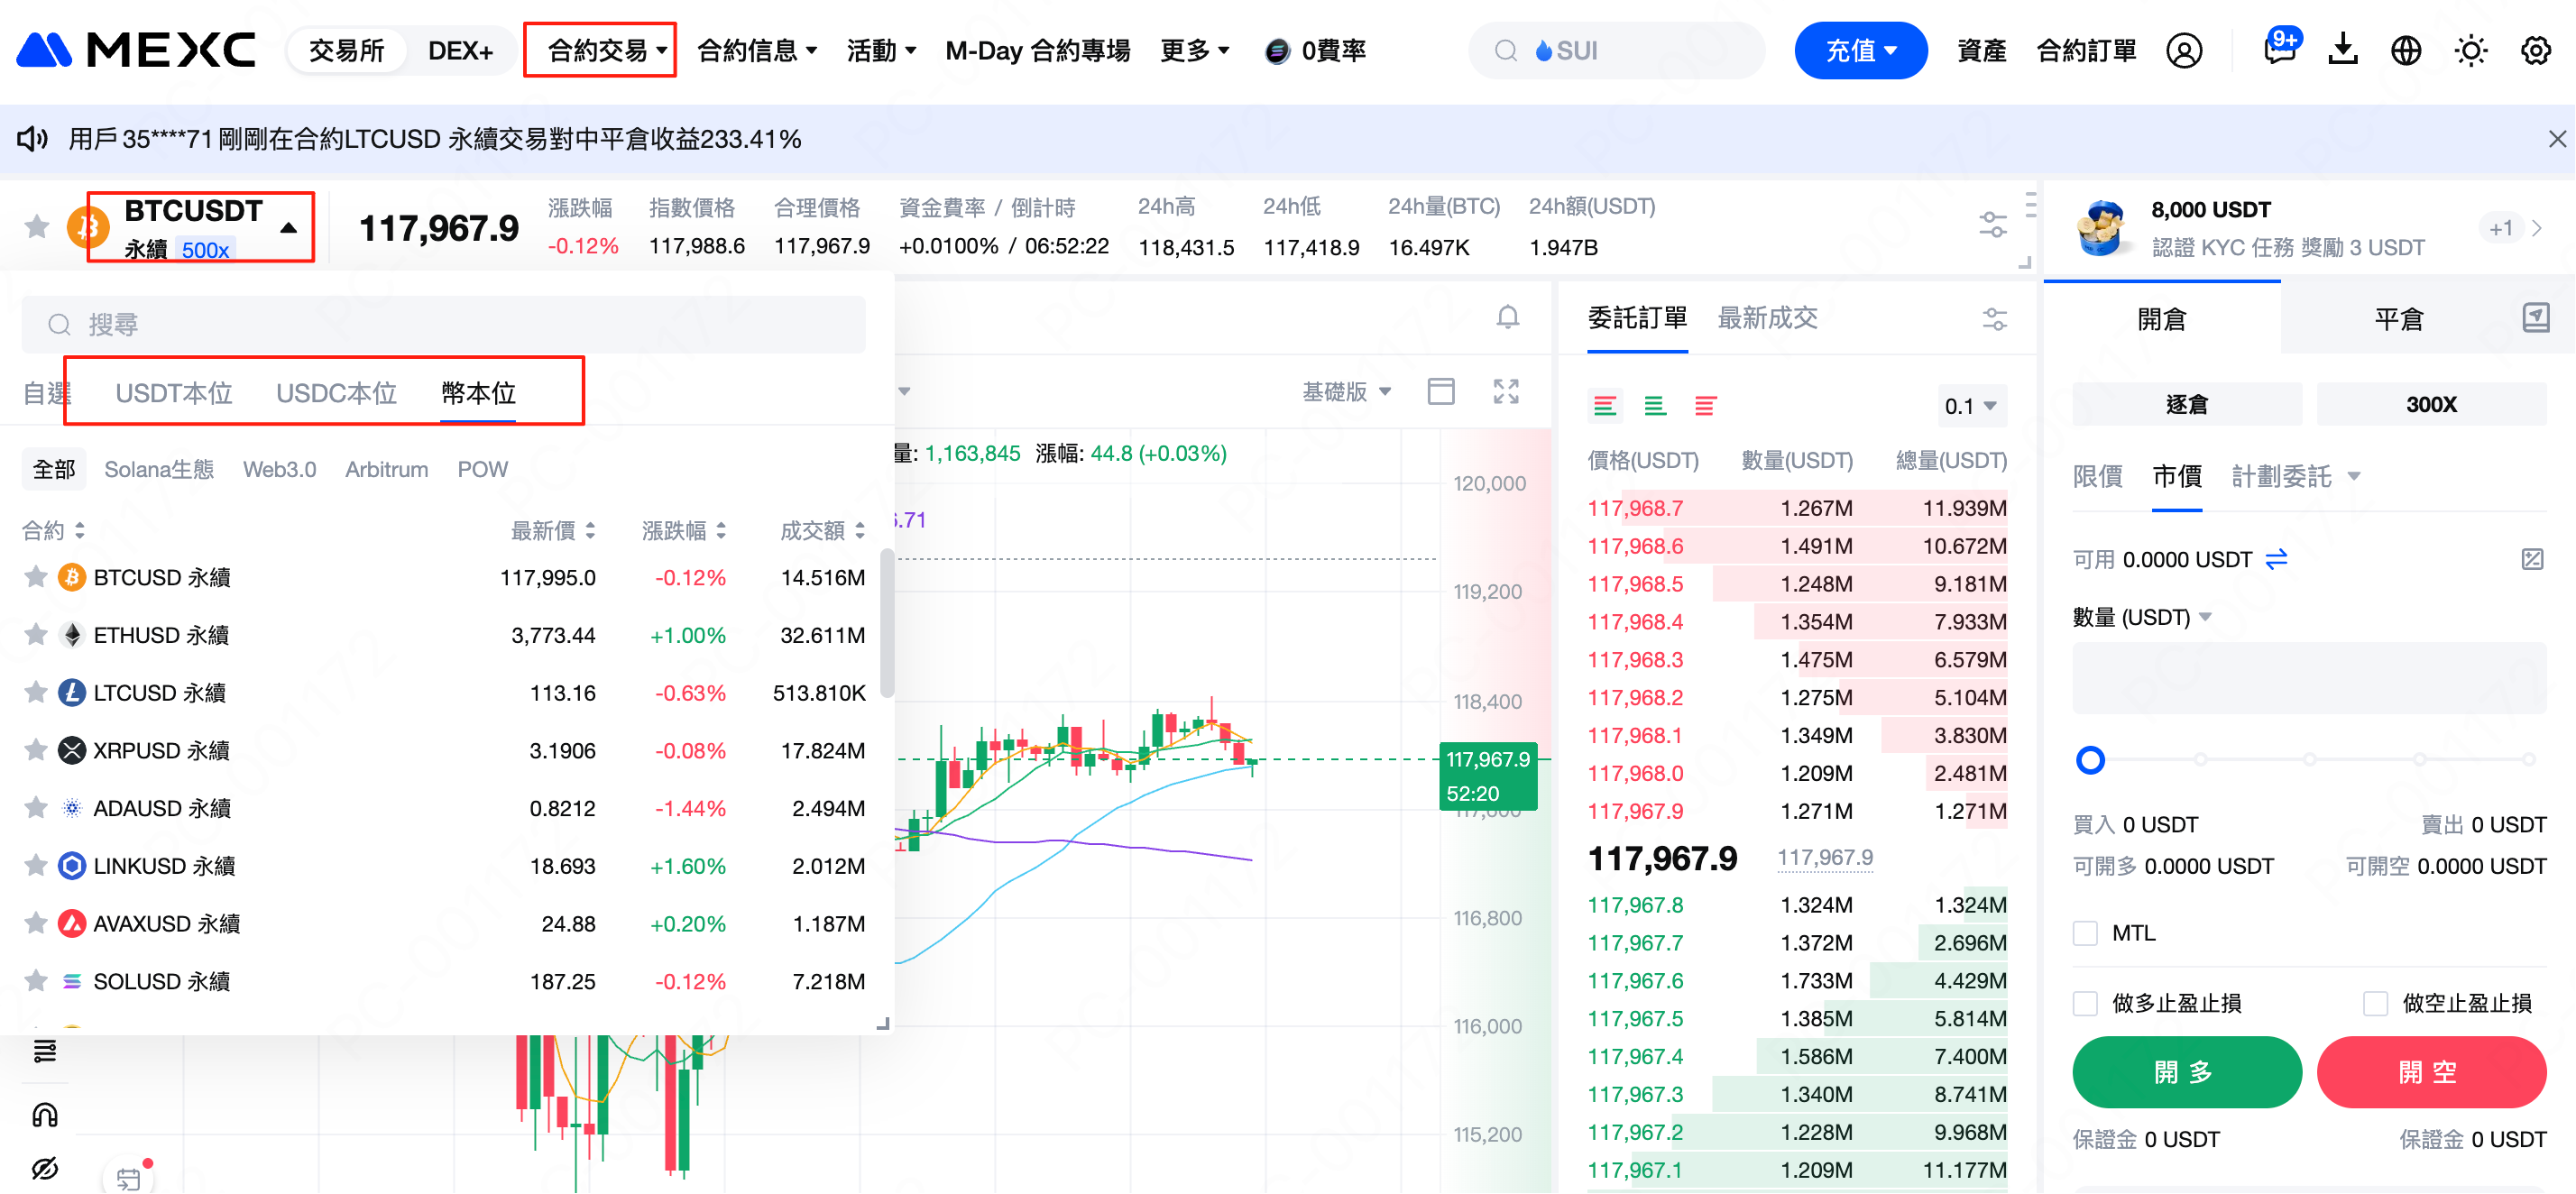2576x1194 pixels.
Task: Expand chart to fullscreen
Action: coord(1506,391)
